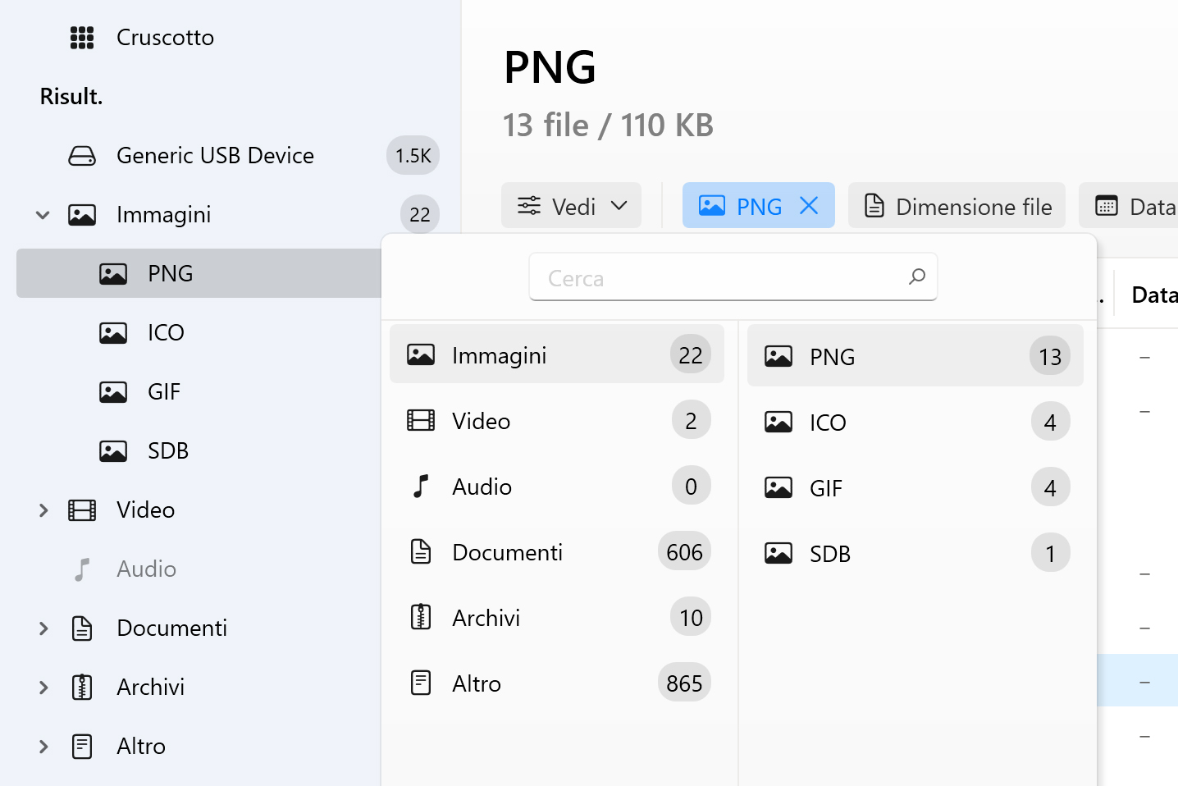Open Cruscotto dashboard grid icon

[82, 38]
